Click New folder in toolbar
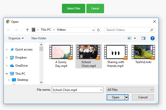The width and height of the screenshot is (166, 110). tap(39, 38)
